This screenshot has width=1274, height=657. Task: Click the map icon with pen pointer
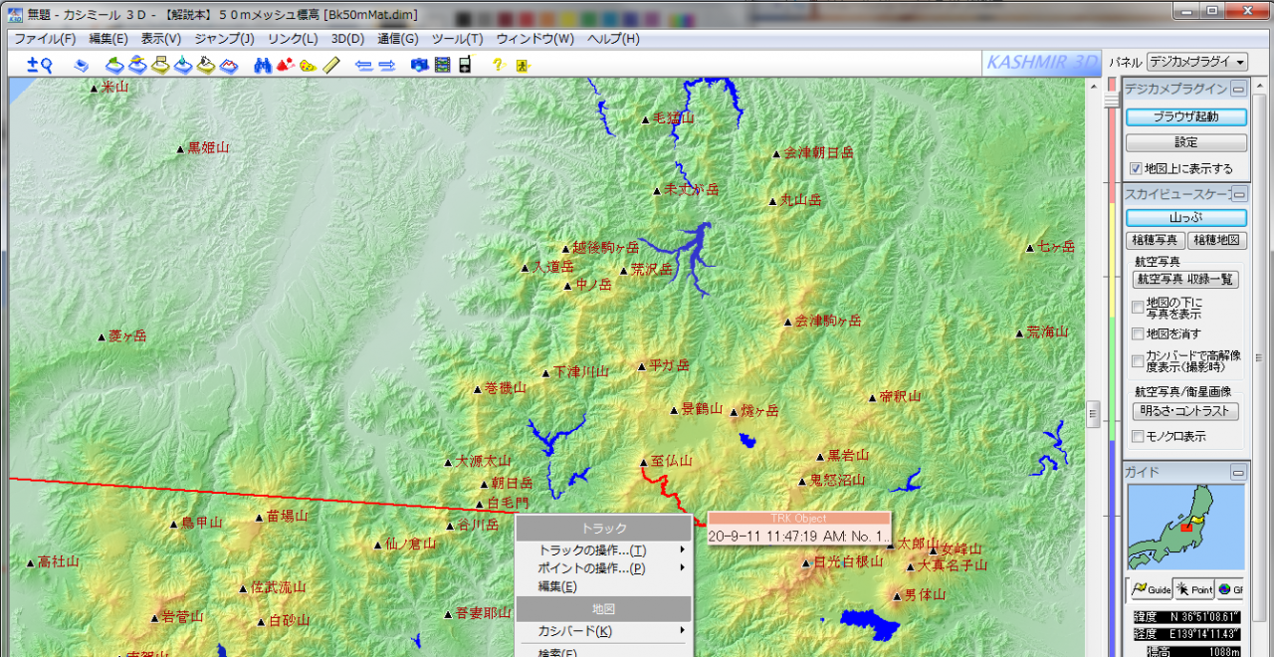pos(205,65)
